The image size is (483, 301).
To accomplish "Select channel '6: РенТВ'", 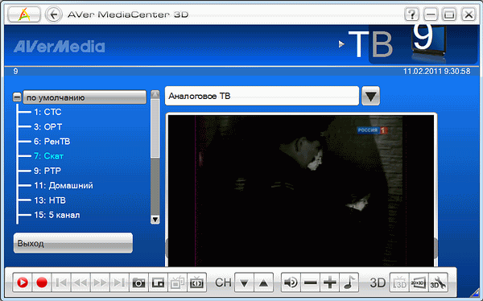I will (x=52, y=142).
